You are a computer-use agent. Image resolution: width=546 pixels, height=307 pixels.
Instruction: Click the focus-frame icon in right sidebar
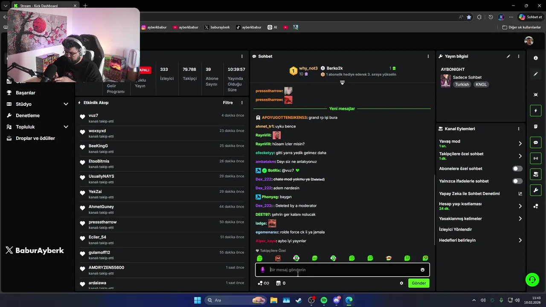(x=536, y=95)
